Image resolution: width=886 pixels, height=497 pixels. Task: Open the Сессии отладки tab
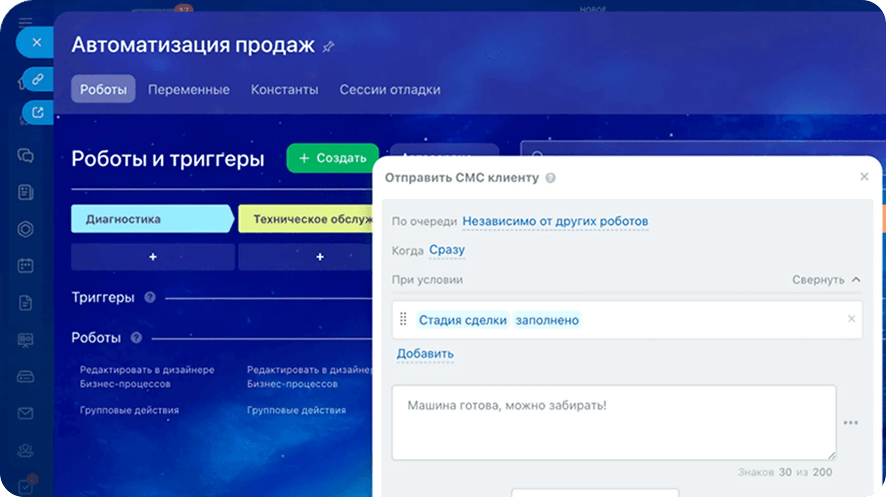pos(390,89)
